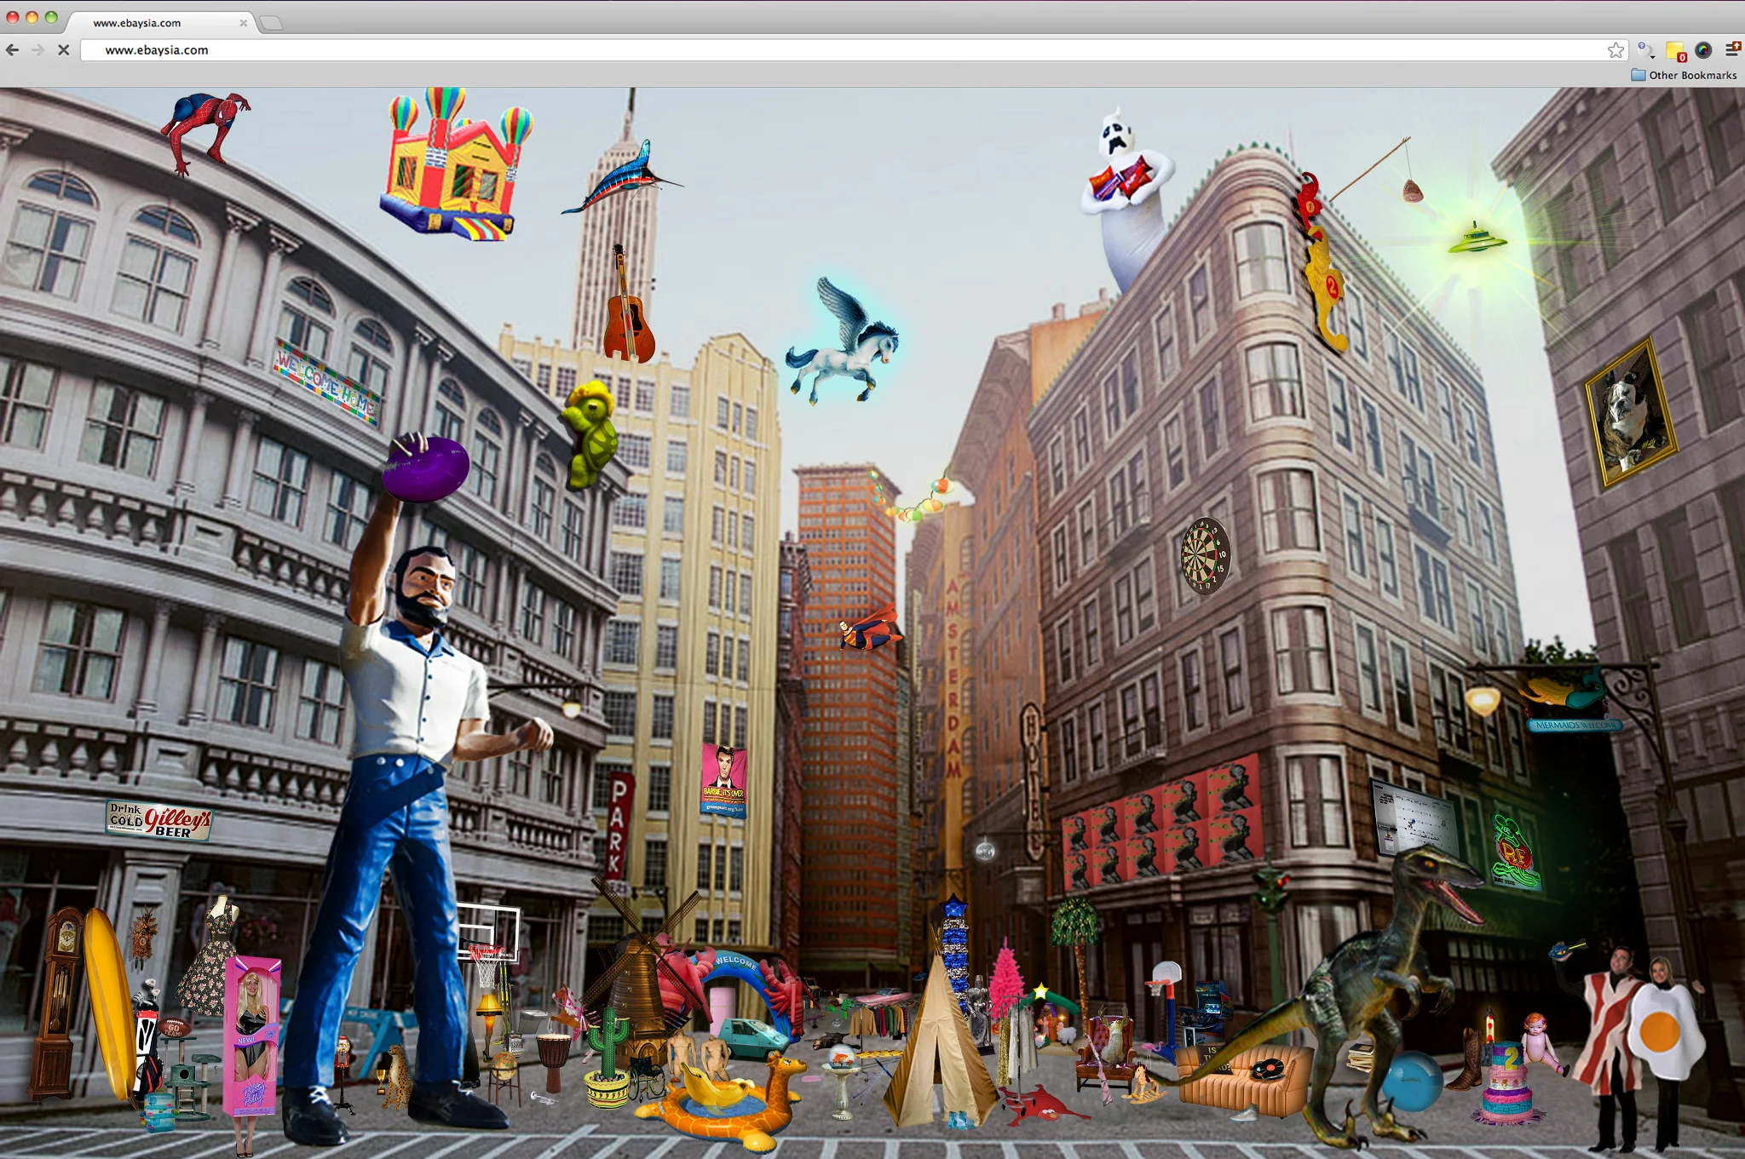Go back using the browser back arrow
Screen dimensions: 1745x1159
[12, 50]
